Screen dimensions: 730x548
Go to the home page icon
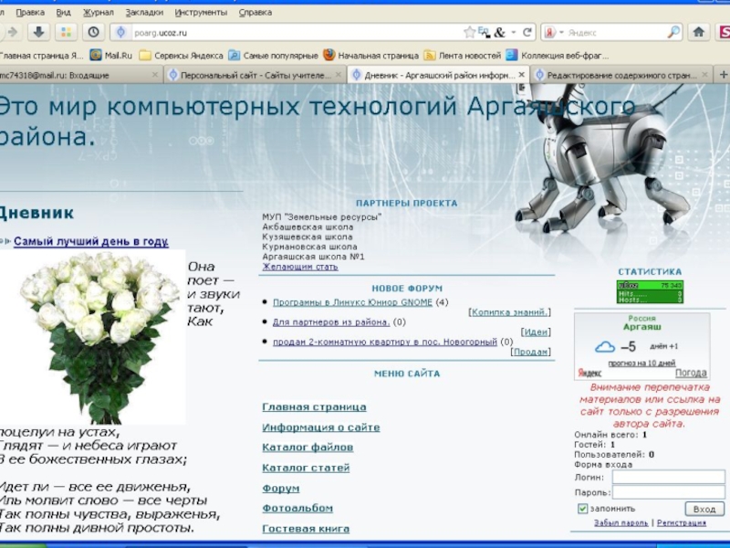pyautogui.click(x=698, y=32)
